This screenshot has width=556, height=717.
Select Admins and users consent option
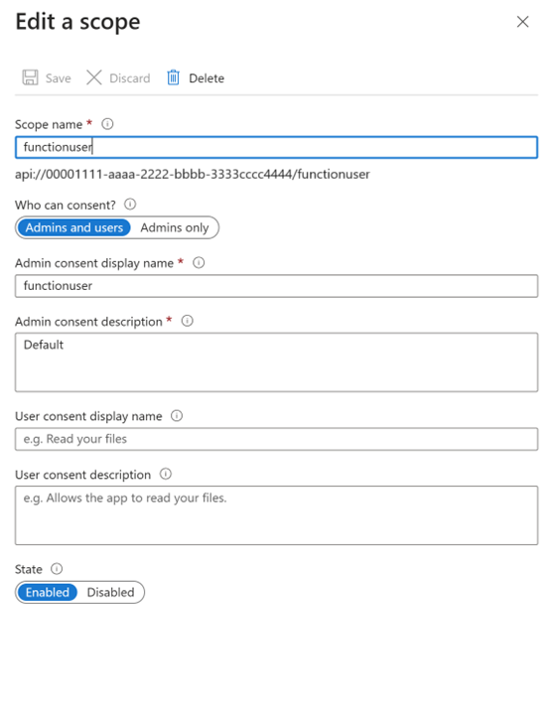74,227
